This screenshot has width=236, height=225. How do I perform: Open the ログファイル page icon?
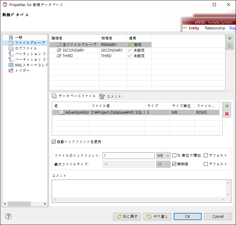coord(11,48)
